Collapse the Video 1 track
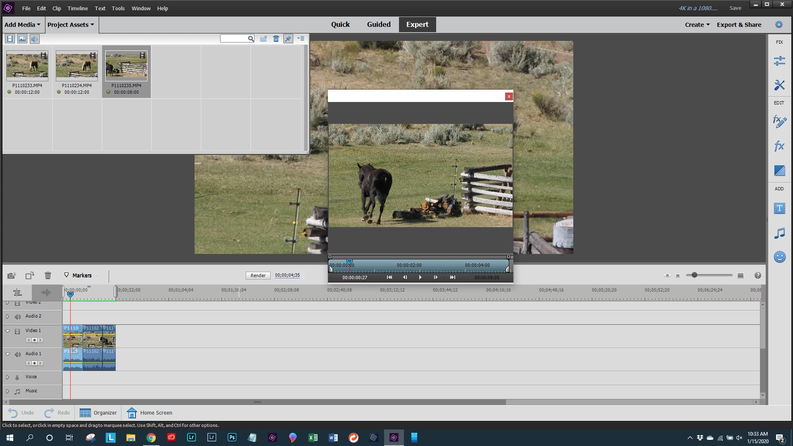793x446 pixels. (x=7, y=331)
